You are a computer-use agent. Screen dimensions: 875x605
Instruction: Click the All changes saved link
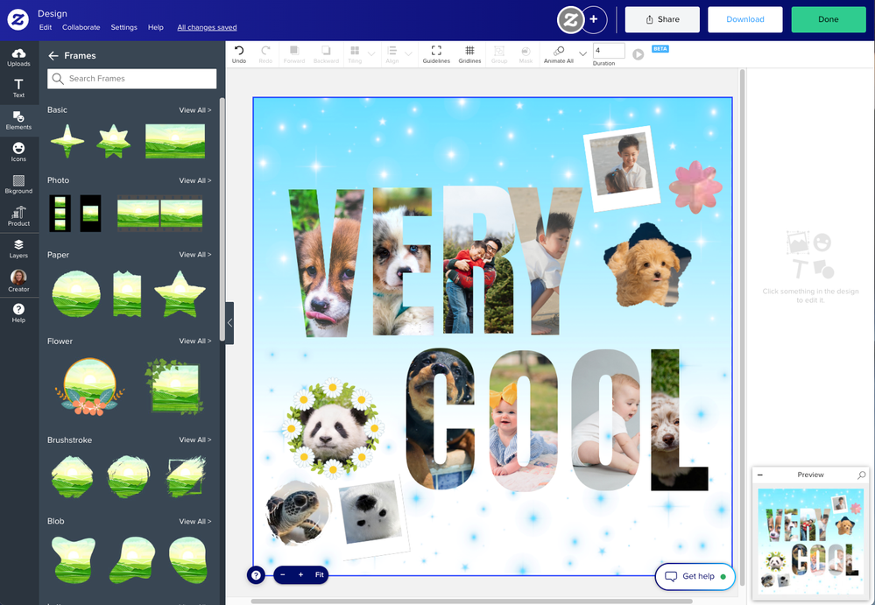coord(207,27)
